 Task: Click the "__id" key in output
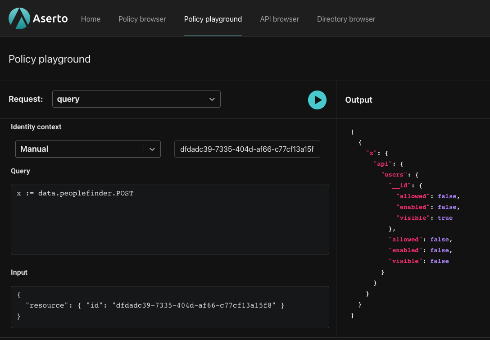[400, 186]
